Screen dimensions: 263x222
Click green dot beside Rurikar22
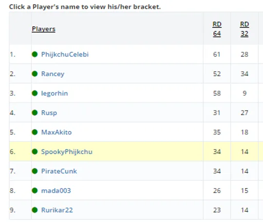(x=35, y=210)
